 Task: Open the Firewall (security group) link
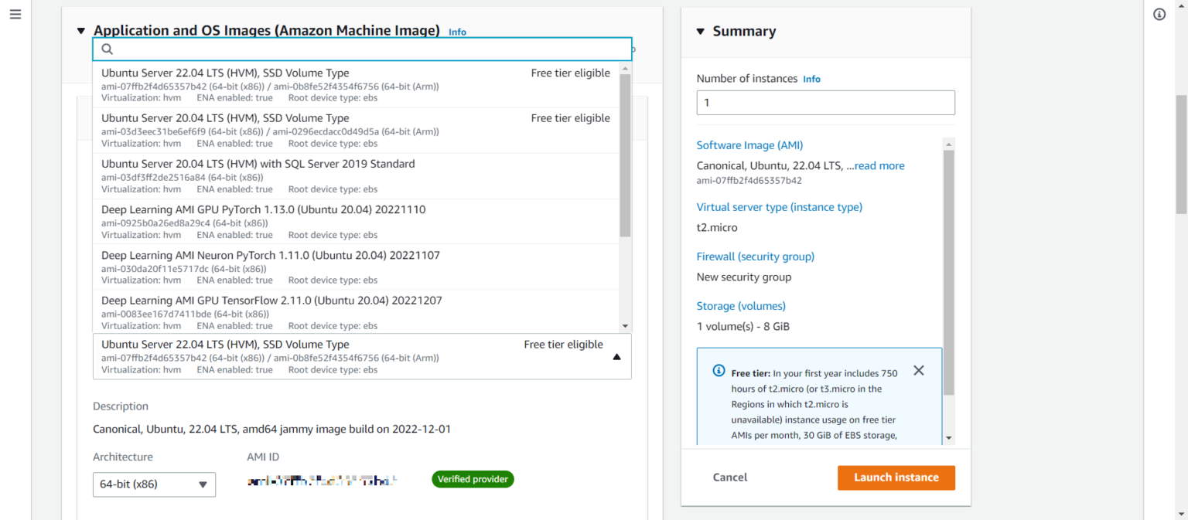(x=755, y=256)
